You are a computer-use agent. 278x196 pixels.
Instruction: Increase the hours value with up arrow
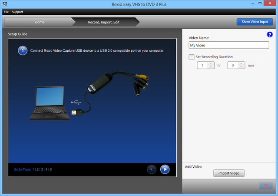pos(211,64)
